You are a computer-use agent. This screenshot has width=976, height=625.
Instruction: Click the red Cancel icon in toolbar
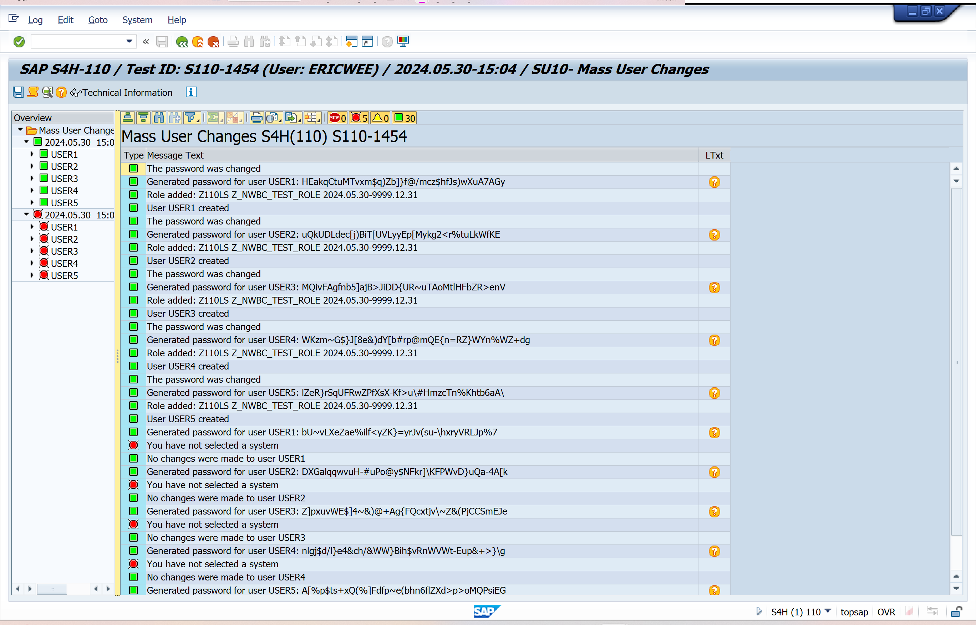213,41
